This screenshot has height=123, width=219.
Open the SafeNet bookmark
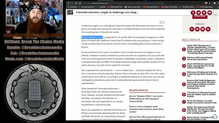tap(101, 7)
